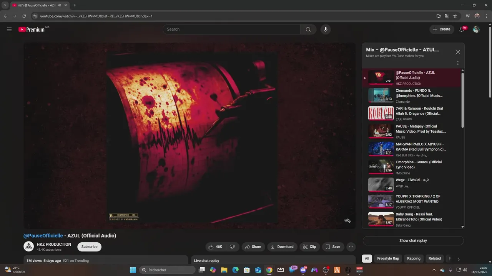Image resolution: width=492 pixels, height=276 pixels.
Task: Play MARWAN PABLO X ABYUSIF - KARMA
Action: click(411, 149)
